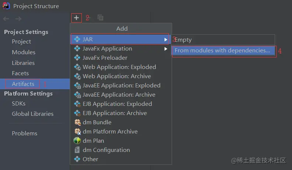Pick JavaEE Application: Archive entry
The width and height of the screenshot is (292, 170).
121,95
